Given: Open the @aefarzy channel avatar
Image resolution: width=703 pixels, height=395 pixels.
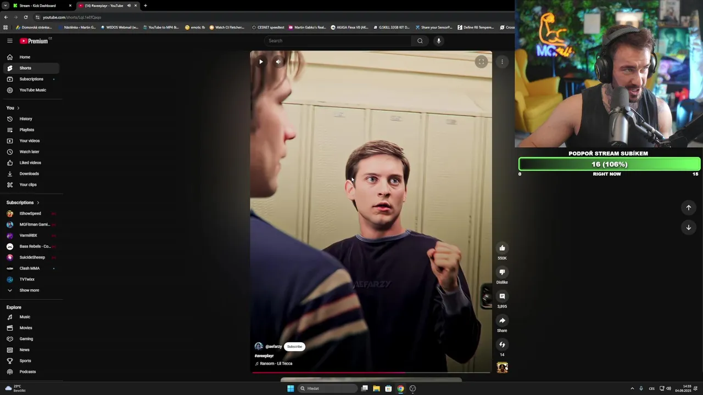Looking at the screenshot, I should point(259,346).
